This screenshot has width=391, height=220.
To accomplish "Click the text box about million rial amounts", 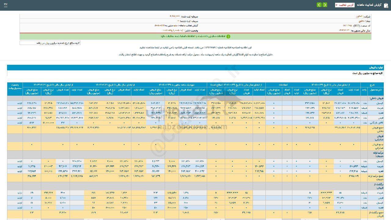I will tap(50, 43).
